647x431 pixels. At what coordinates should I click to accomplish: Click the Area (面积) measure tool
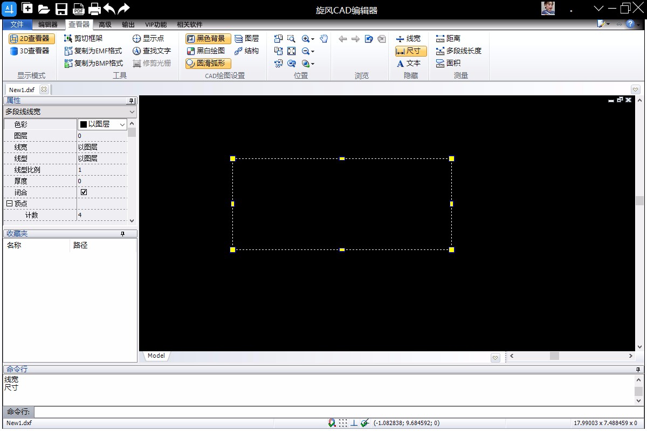coord(448,63)
